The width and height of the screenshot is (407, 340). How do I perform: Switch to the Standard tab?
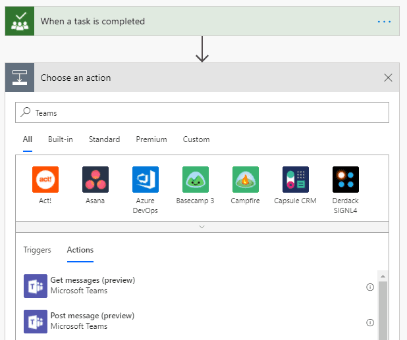(x=104, y=139)
